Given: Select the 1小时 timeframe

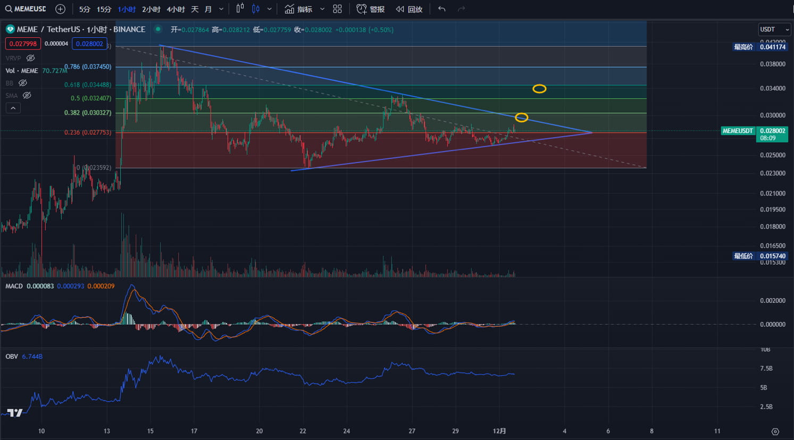Looking at the screenshot, I should pos(127,9).
